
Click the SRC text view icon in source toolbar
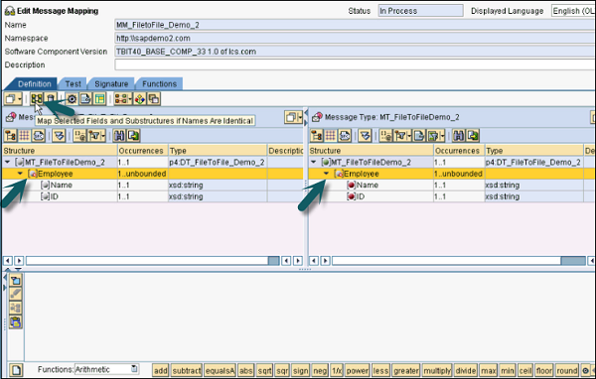[x=39, y=136]
